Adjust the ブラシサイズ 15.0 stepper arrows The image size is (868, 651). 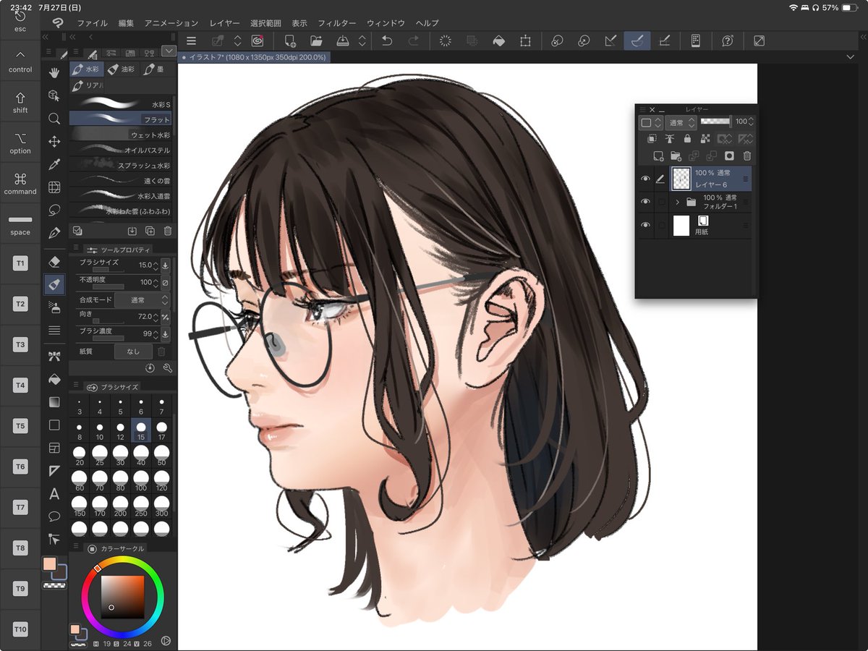click(x=156, y=265)
